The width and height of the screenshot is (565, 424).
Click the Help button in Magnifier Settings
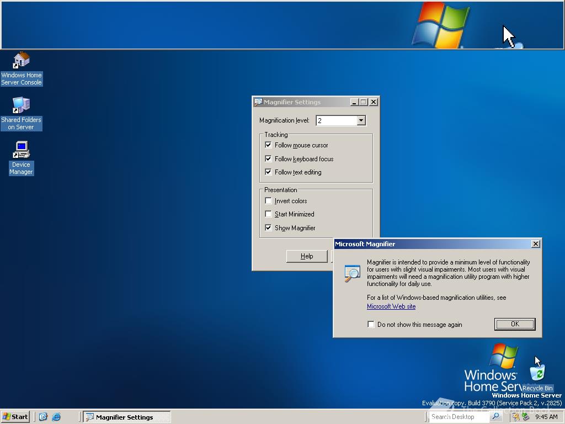[x=307, y=256]
